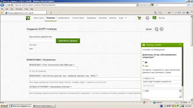
Task: Open the Услуги связи tab
Action: click(x=78, y=18)
